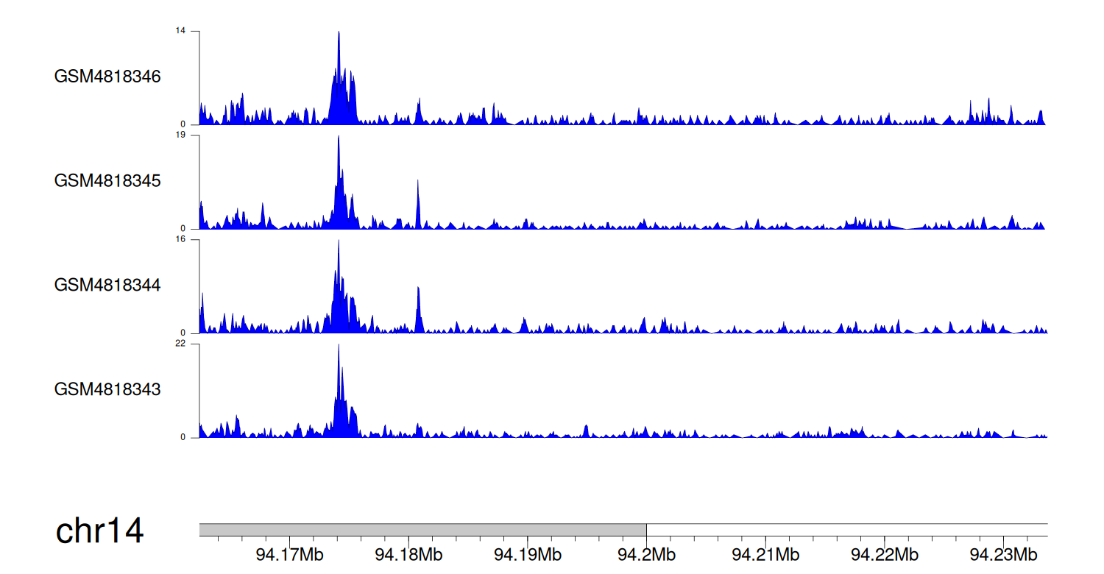Click the 94.18Mb position label
The height and width of the screenshot is (574, 1104).
tap(408, 554)
